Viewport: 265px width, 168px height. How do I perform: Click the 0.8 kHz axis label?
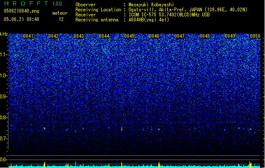(4, 118)
